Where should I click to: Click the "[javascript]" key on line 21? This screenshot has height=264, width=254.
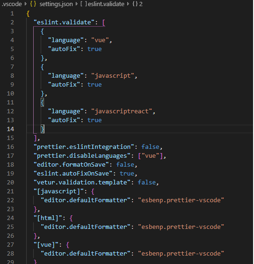pyautogui.click(x=58, y=191)
